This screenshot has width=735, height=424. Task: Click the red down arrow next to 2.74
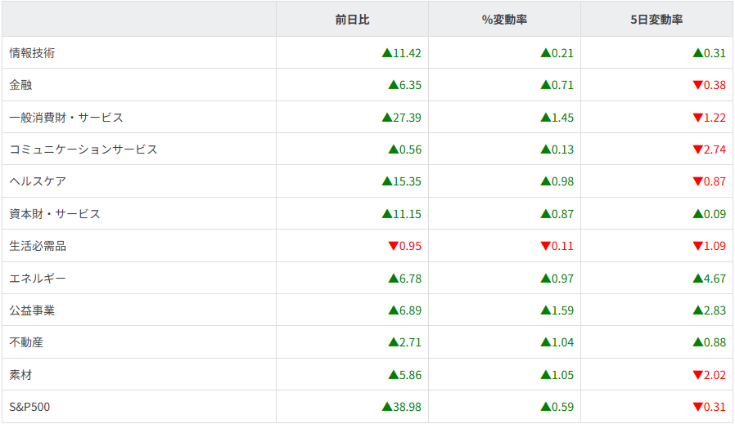pos(697,150)
